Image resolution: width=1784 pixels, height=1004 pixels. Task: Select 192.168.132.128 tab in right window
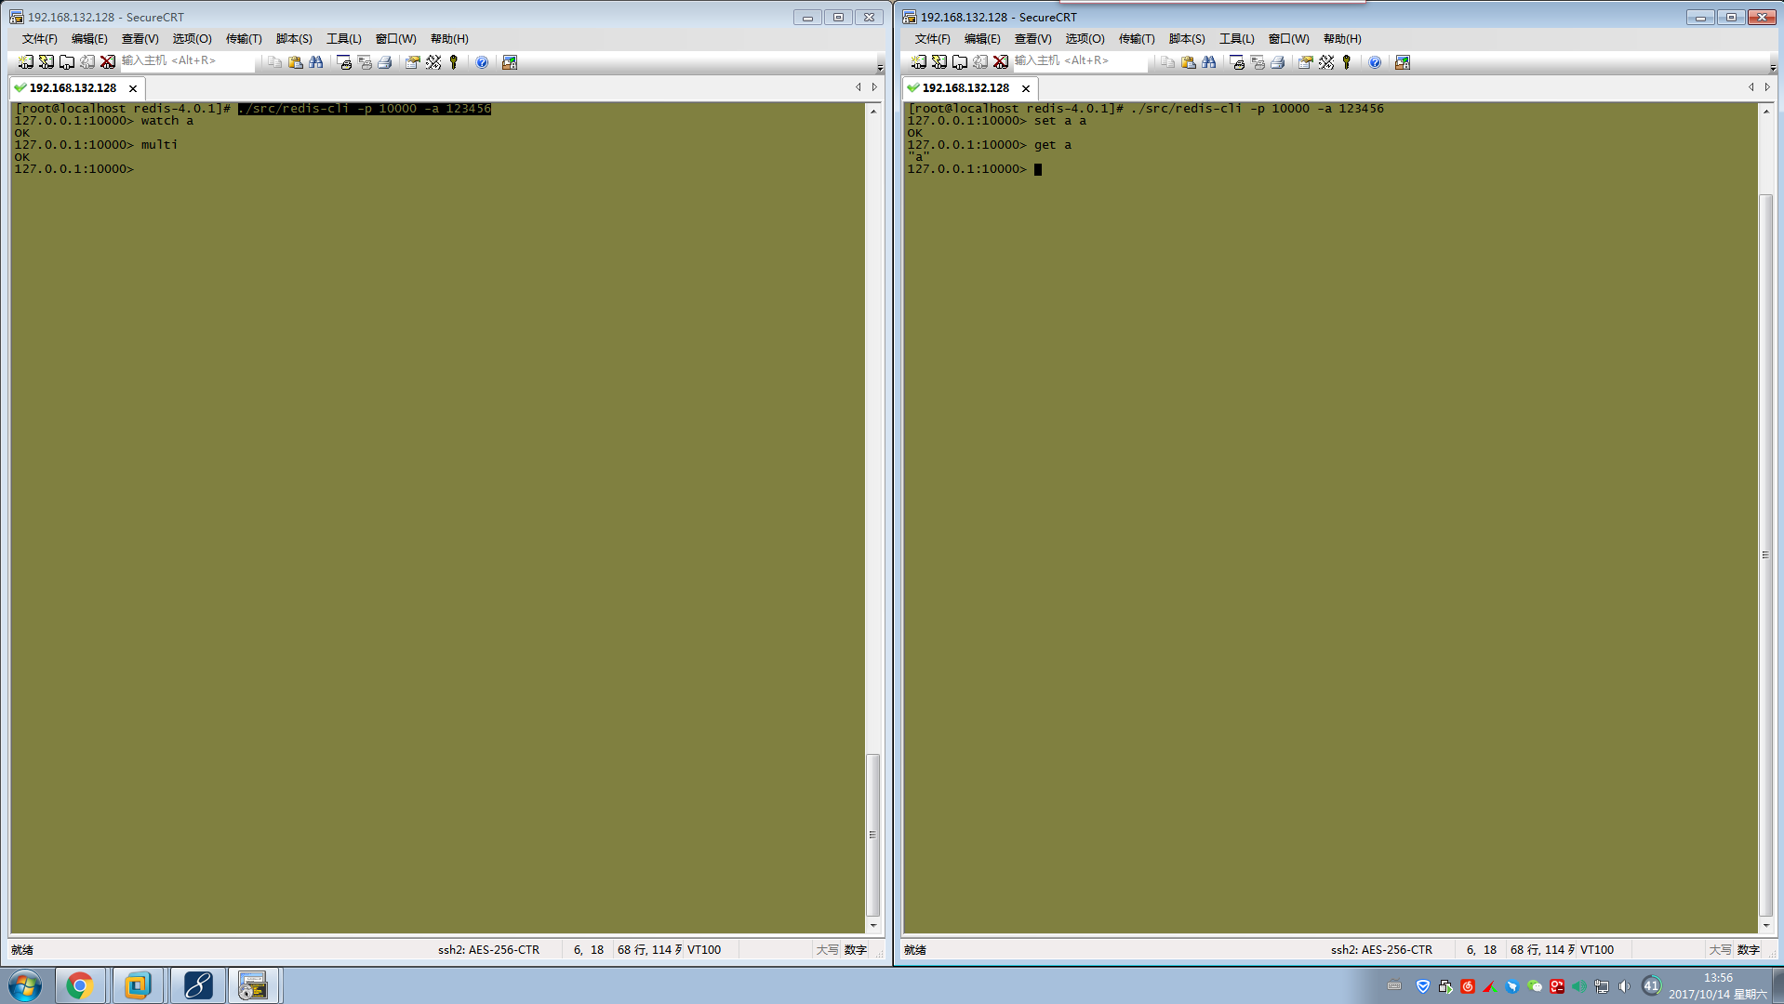965,88
